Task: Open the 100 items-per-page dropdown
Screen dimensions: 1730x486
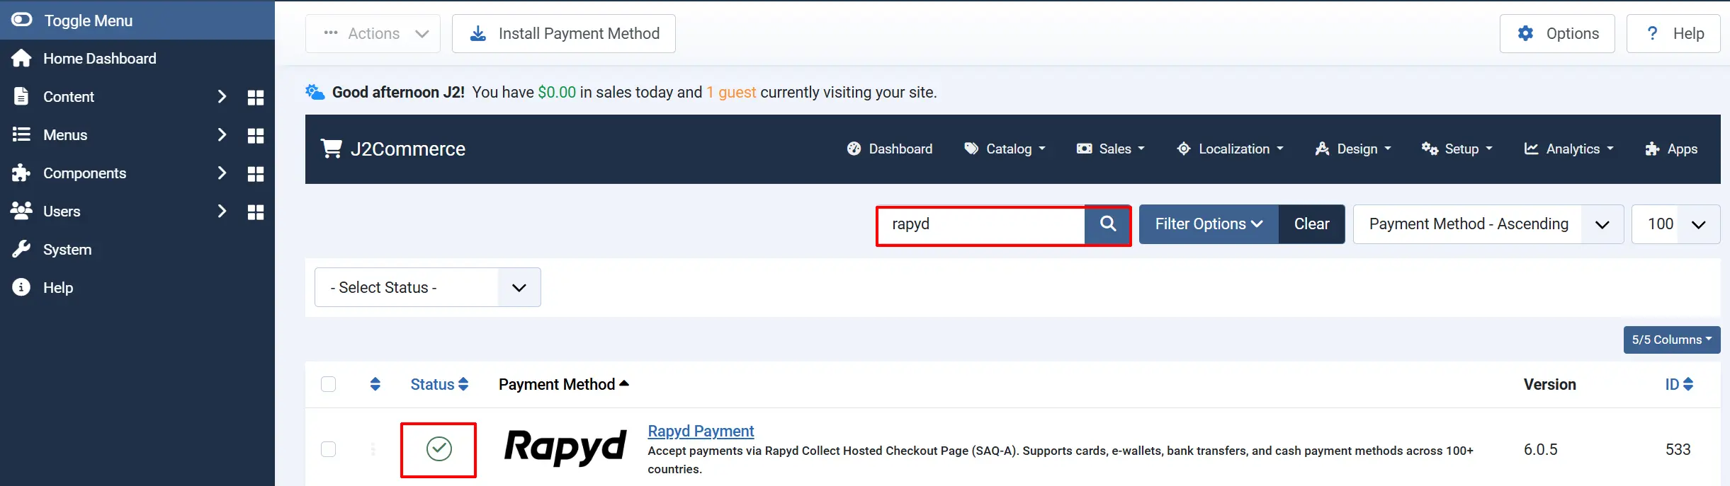Action: click(x=1675, y=224)
